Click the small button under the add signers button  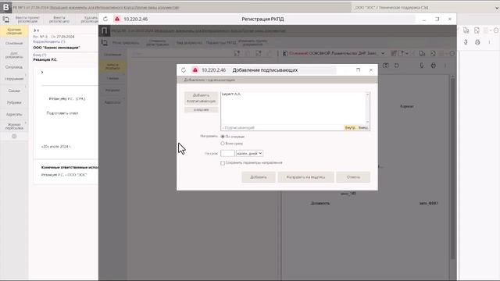[x=202, y=109]
